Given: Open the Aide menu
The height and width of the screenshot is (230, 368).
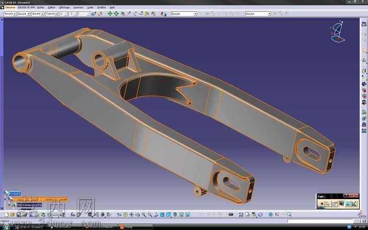Looking at the screenshot, I should (x=112, y=7).
